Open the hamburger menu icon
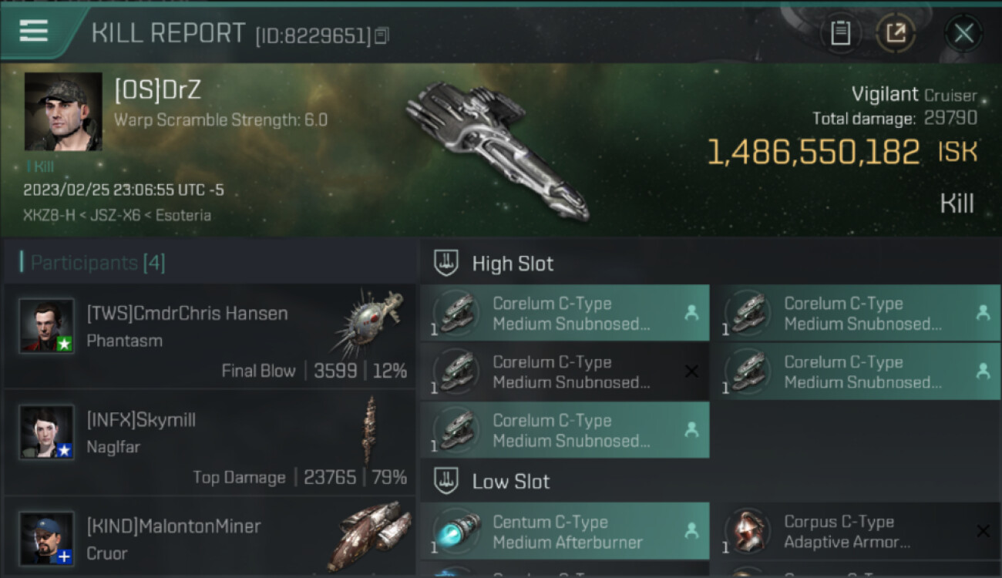Viewport: 1002px width, 578px height. tap(33, 31)
